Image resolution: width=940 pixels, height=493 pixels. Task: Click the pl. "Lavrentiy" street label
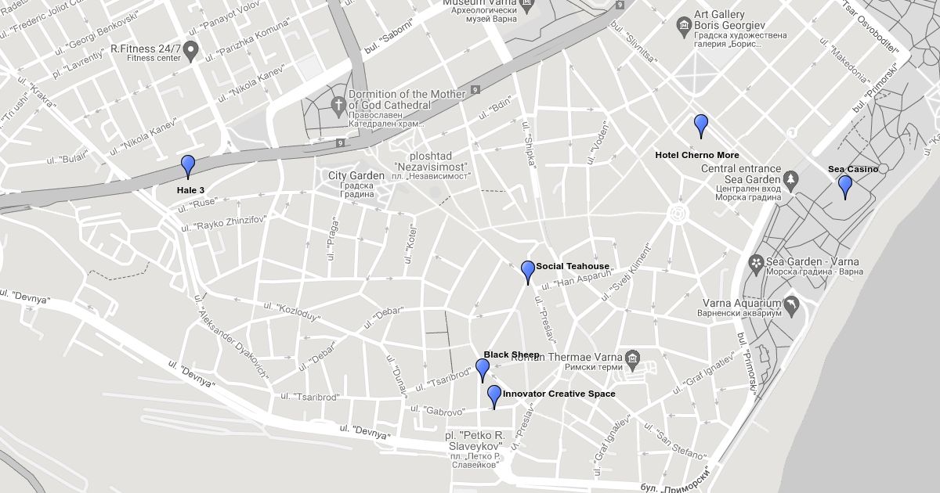pyautogui.click(x=78, y=66)
